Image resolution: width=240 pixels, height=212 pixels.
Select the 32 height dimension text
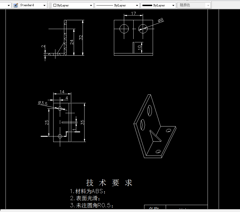point(81,38)
